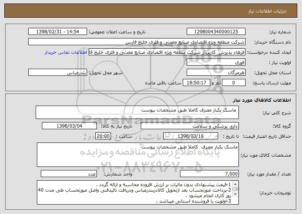Click the buyer notes scrollbar thumb

pyautogui.click(x=235, y=189)
